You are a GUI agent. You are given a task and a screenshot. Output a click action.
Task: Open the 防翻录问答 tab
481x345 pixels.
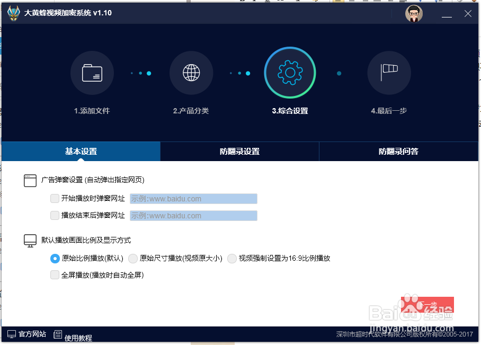(x=399, y=151)
